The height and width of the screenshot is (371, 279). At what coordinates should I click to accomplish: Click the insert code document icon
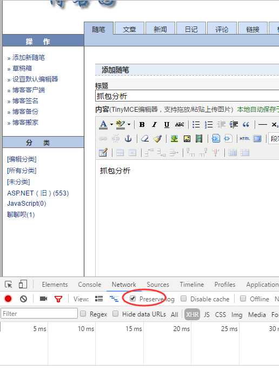216,139
